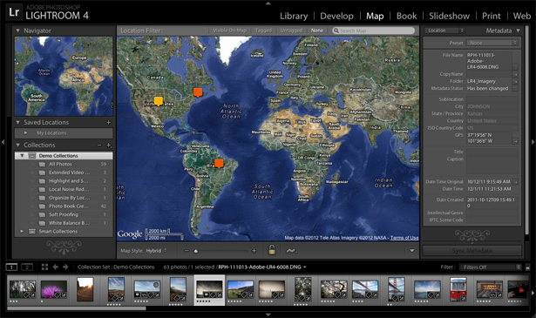
Task: Click the Metadata Status action button
Action: pos(515,89)
